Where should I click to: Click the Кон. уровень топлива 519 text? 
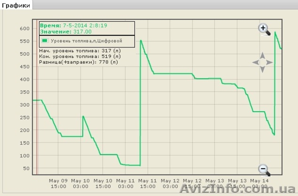[79, 56]
